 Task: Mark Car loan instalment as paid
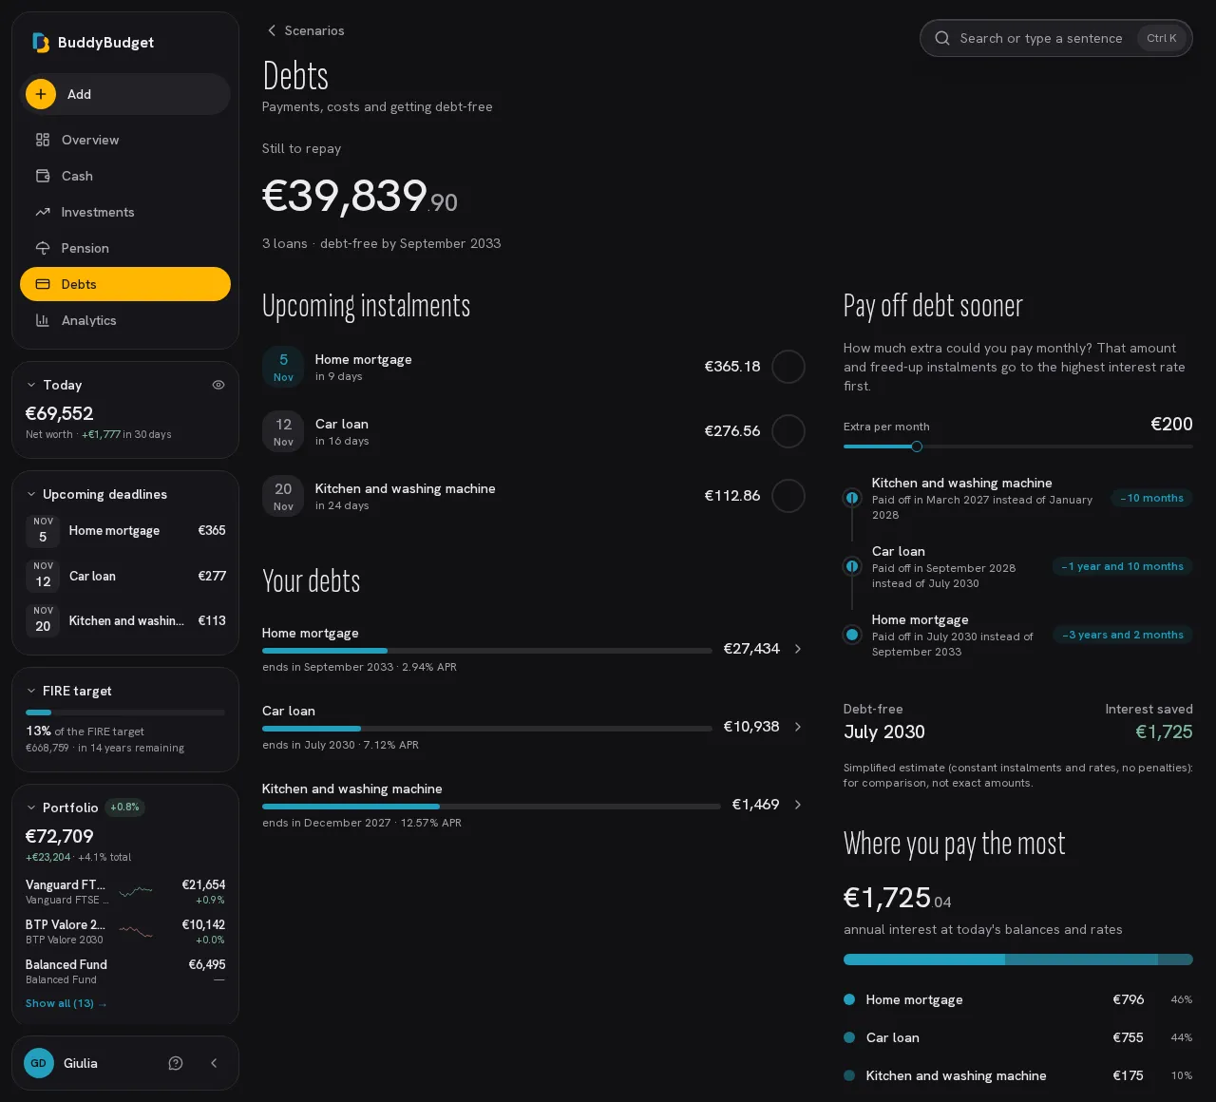tap(788, 431)
